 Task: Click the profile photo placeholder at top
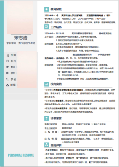20,17
